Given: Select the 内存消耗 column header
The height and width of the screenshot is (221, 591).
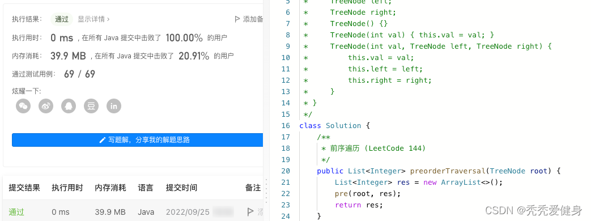Looking at the screenshot, I should (110, 188).
